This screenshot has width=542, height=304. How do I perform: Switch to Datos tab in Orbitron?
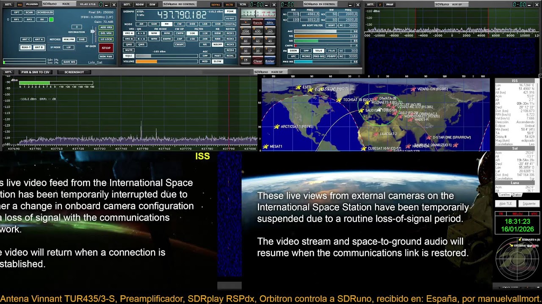click(517, 195)
